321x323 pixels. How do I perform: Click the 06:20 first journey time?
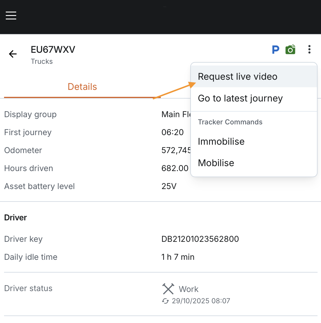pos(173,132)
